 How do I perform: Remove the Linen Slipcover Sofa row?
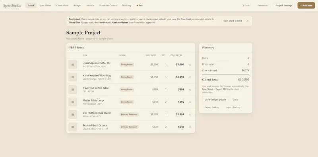pos(190,65)
